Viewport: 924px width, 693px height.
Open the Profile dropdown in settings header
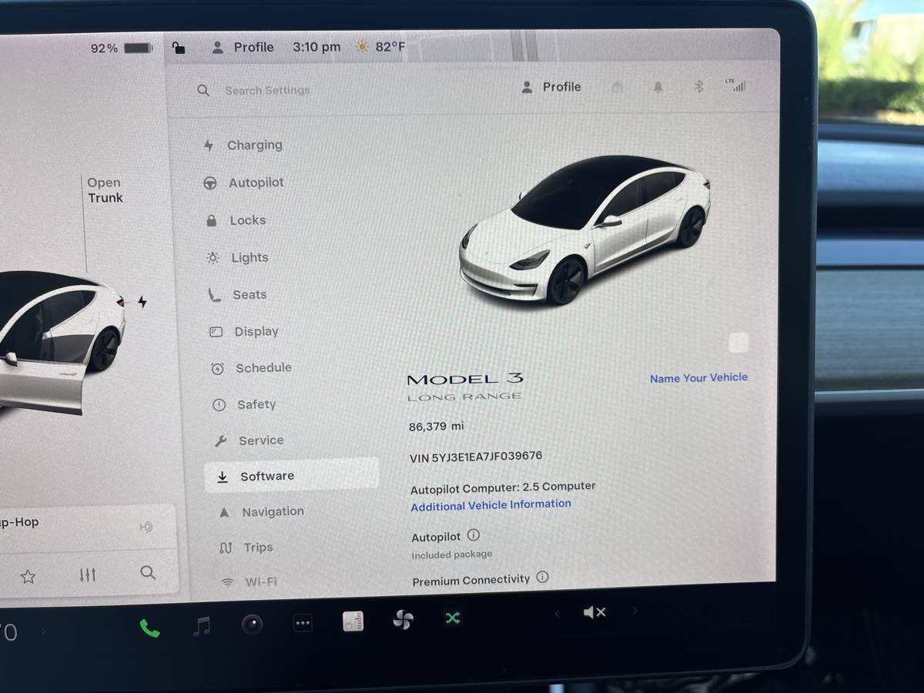point(551,87)
